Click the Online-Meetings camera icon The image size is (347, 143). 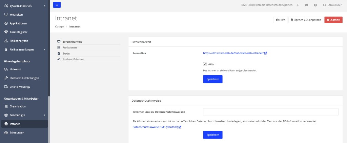(x=6, y=87)
